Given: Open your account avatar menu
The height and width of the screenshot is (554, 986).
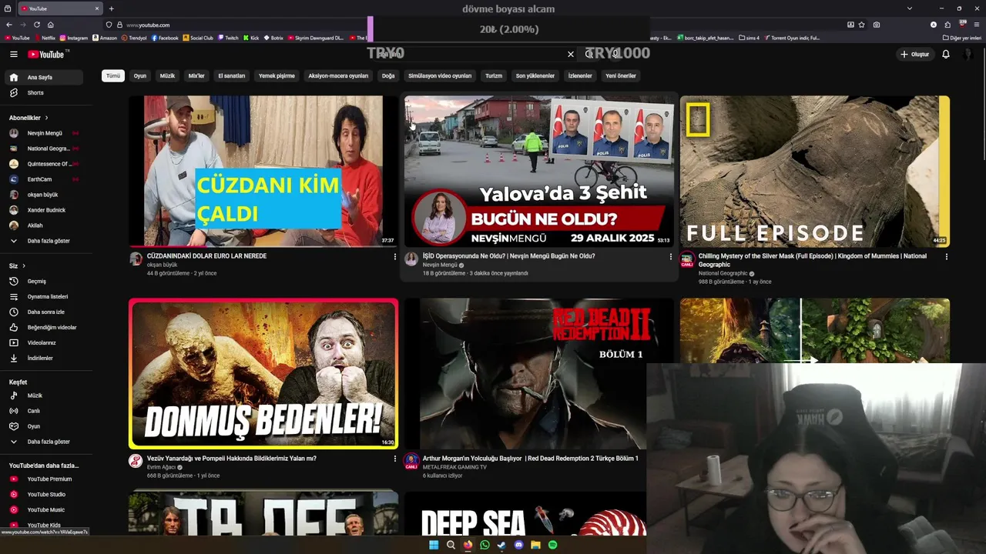Looking at the screenshot, I should 968,54.
